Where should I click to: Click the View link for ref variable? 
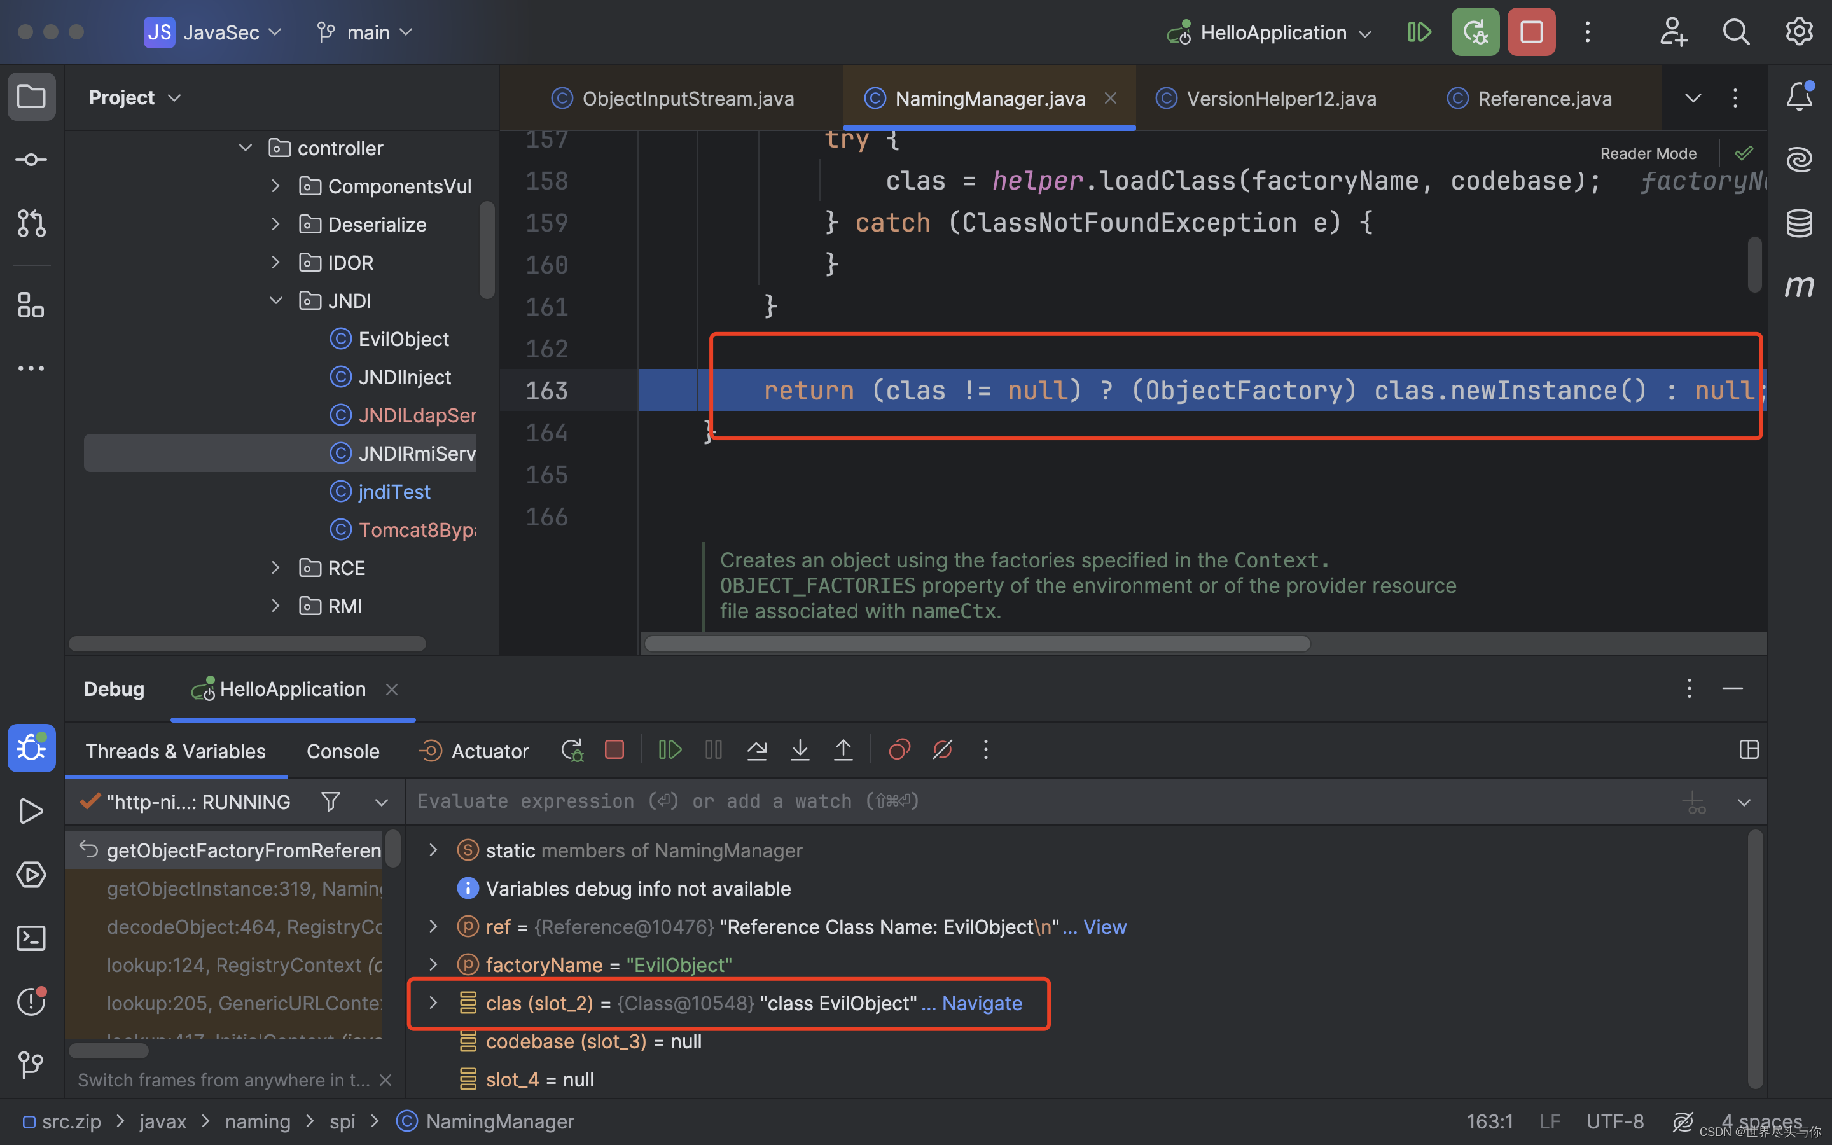[1104, 927]
